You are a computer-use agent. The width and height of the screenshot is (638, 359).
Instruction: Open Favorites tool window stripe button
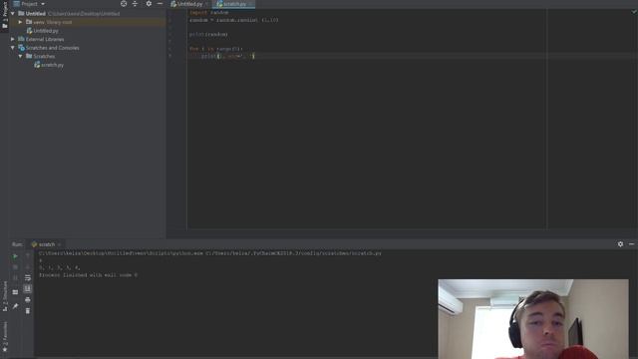point(4,336)
